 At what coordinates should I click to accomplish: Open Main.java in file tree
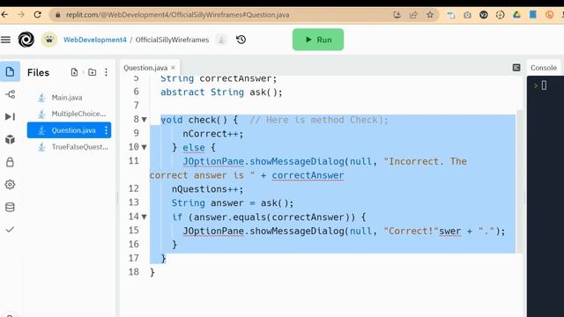pos(67,98)
